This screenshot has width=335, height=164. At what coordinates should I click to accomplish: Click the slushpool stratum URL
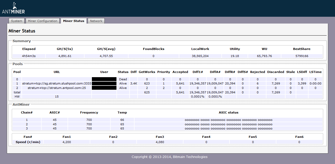pyautogui.click(x=57, y=83)
